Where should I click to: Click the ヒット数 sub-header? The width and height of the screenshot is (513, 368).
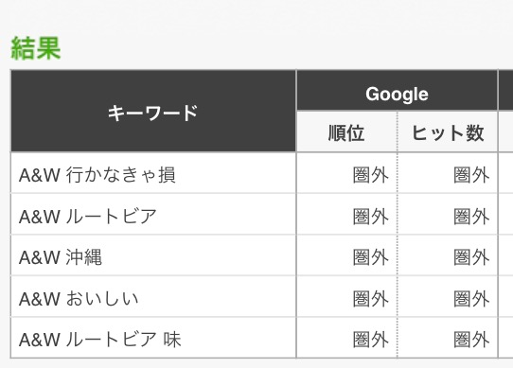[448, 132]
